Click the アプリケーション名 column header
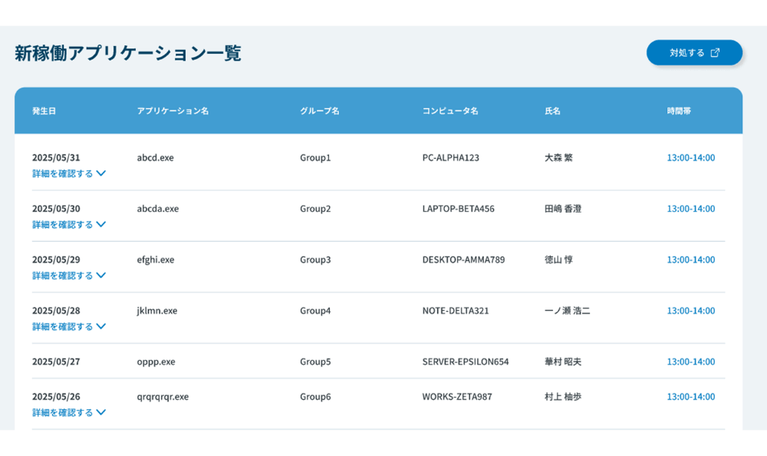This screenshot has height=456, width=767. pos(173,111)
